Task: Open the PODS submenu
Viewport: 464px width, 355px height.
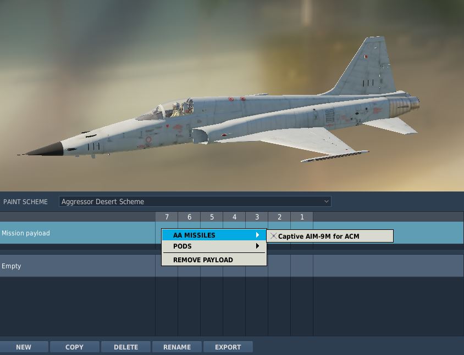Action: point(214,246)
